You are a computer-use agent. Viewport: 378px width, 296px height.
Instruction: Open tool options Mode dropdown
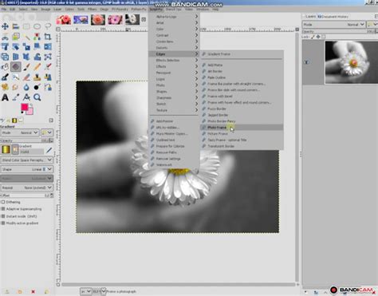point(20,132)
